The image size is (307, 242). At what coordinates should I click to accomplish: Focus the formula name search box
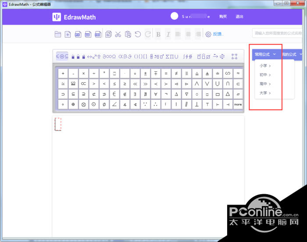(x=277, y=33)
